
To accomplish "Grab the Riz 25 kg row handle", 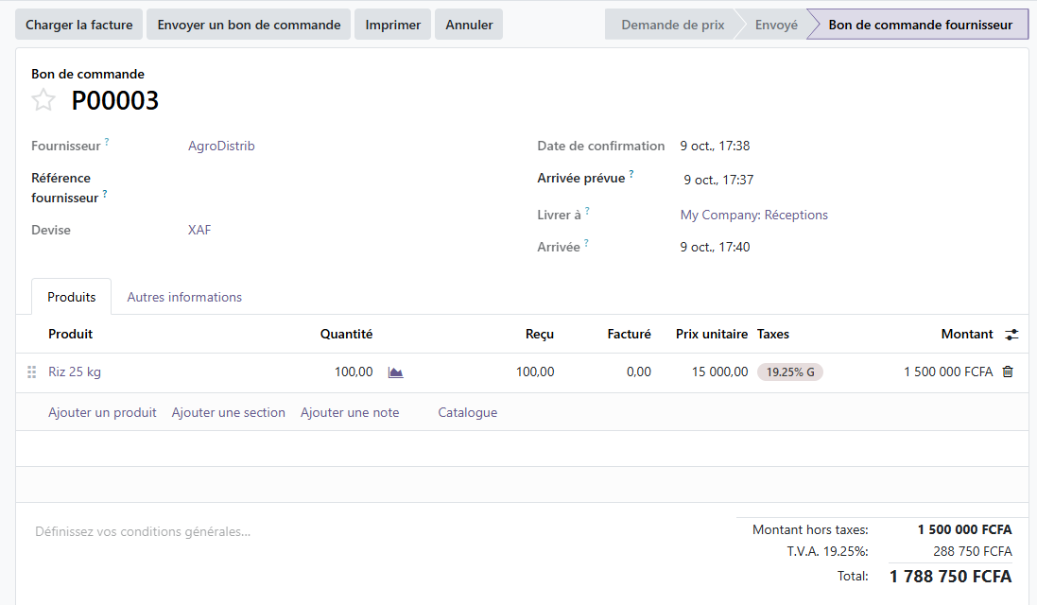I will 31,372.
